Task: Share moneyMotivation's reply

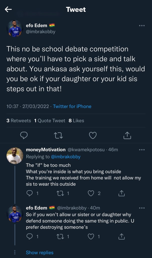Action: coord(121,193)
